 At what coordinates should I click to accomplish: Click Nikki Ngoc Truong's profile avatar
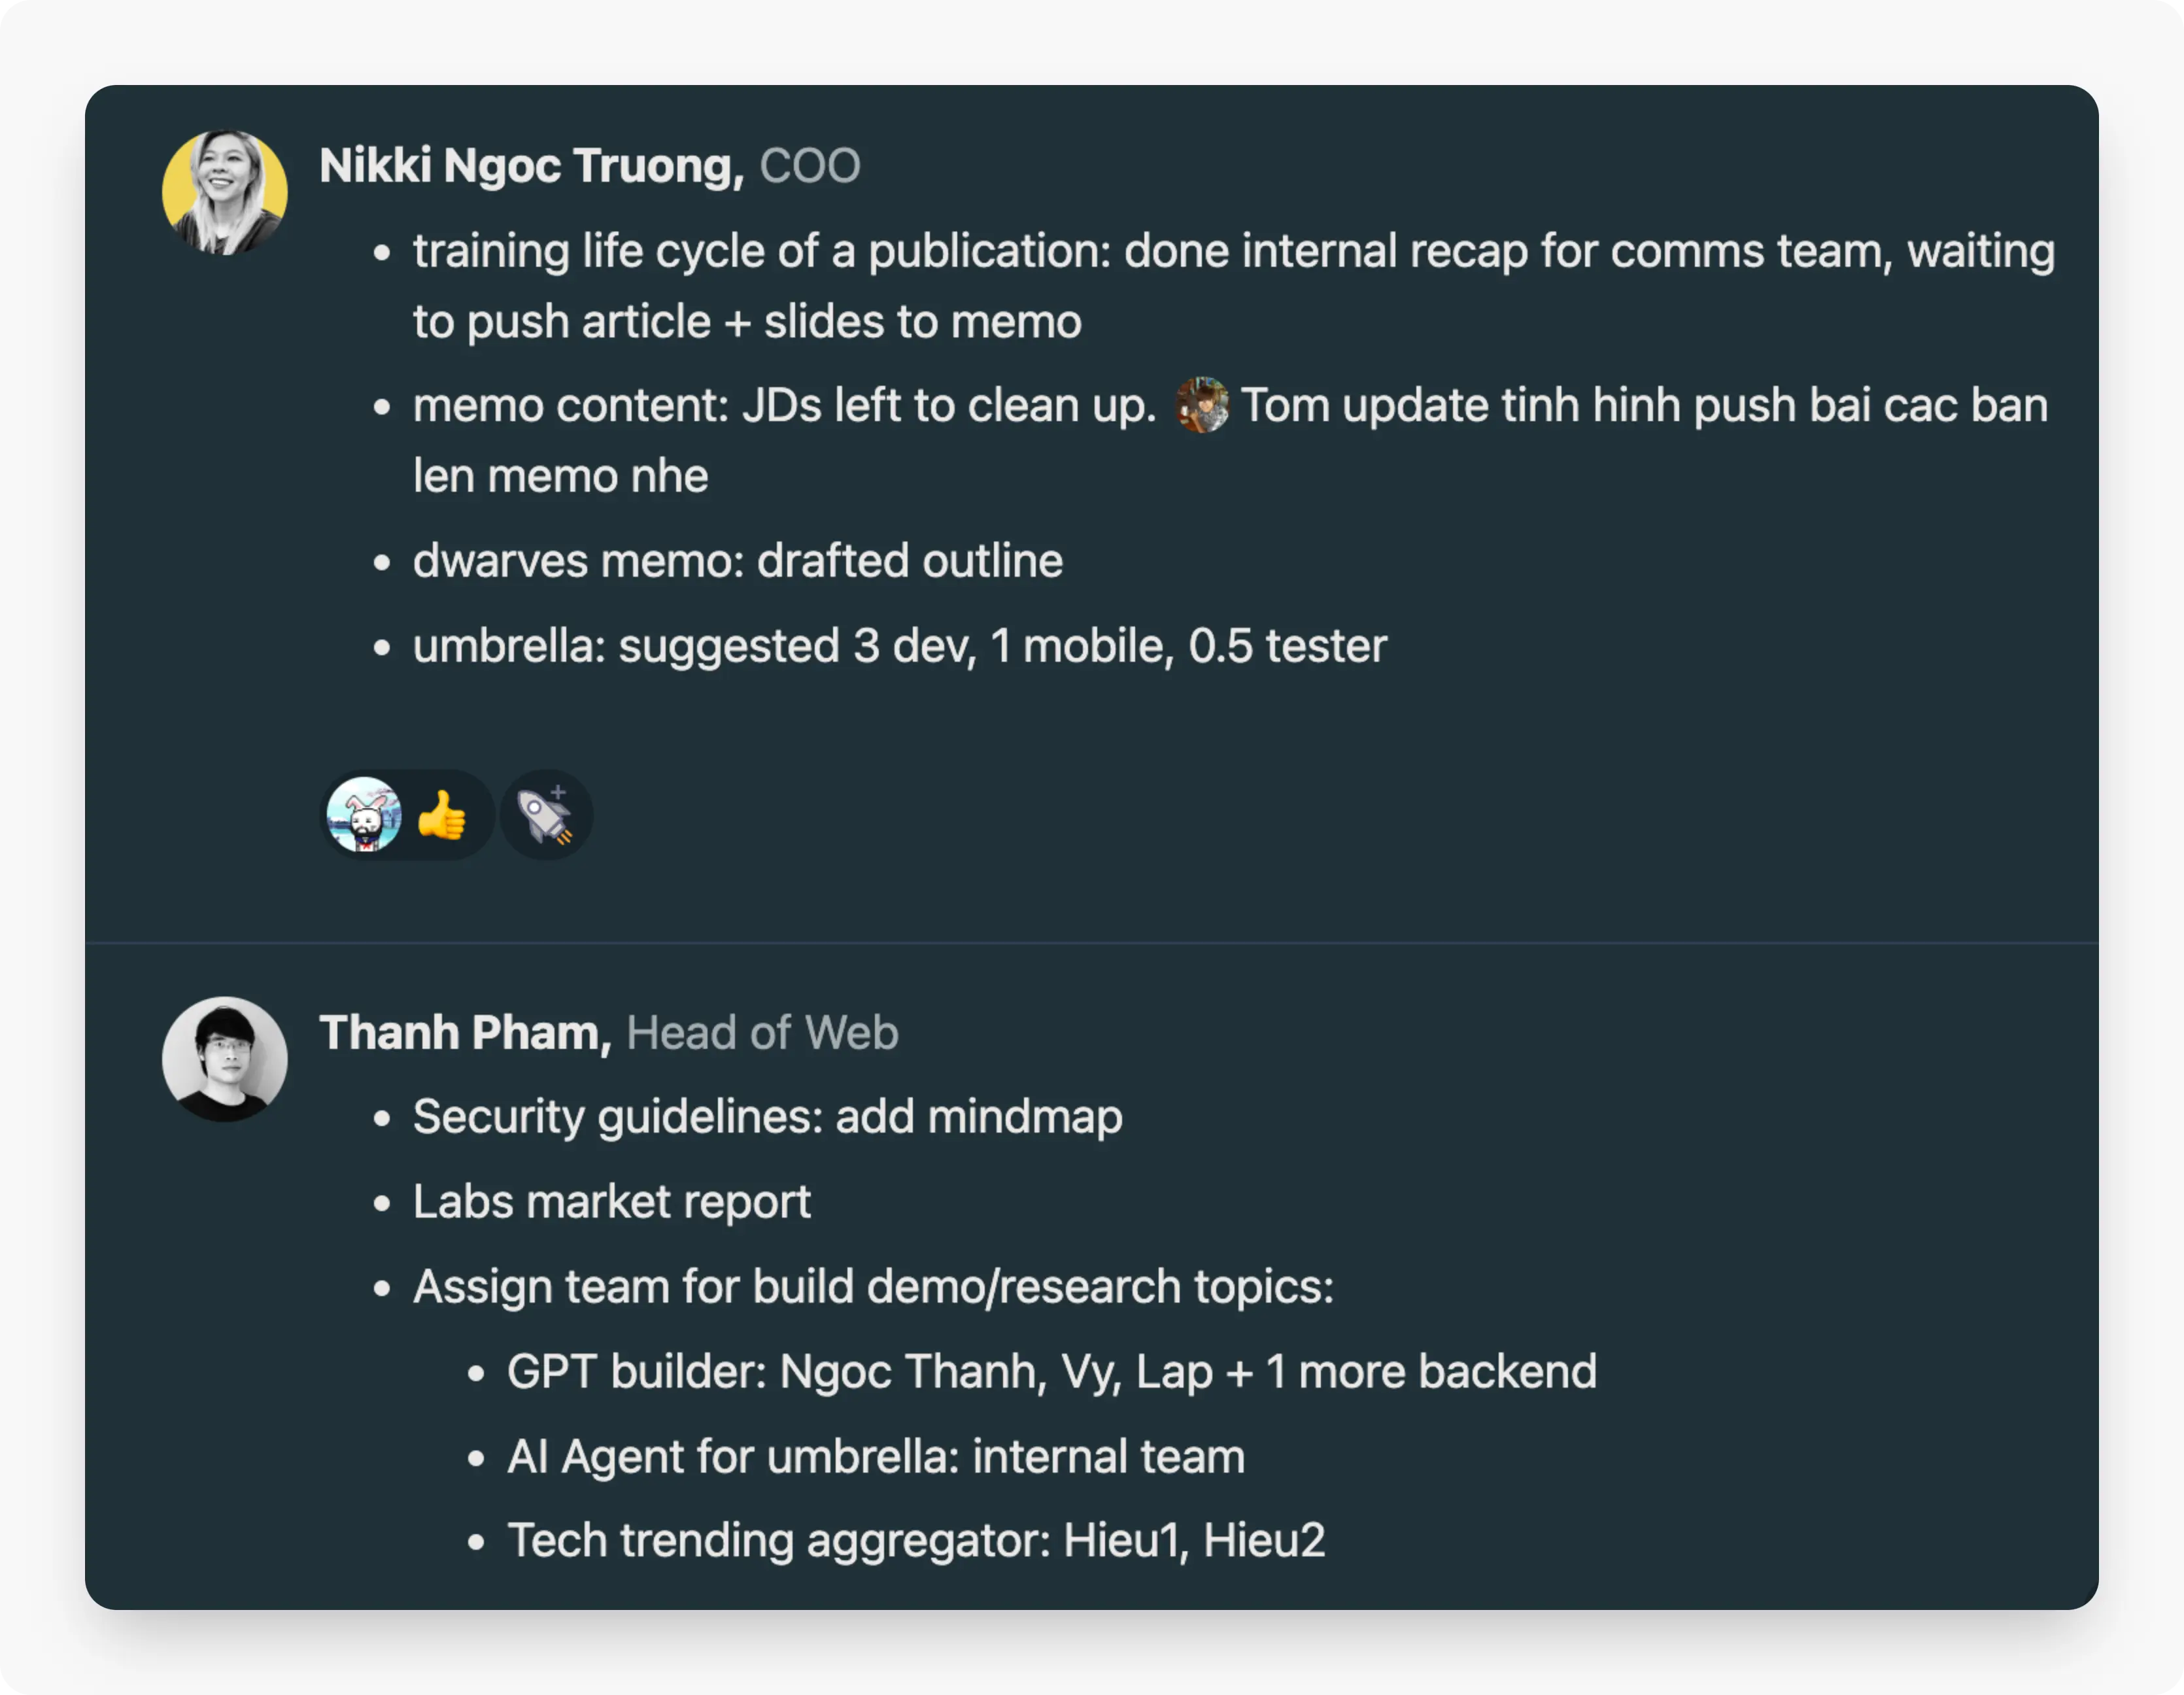[225, 192]
